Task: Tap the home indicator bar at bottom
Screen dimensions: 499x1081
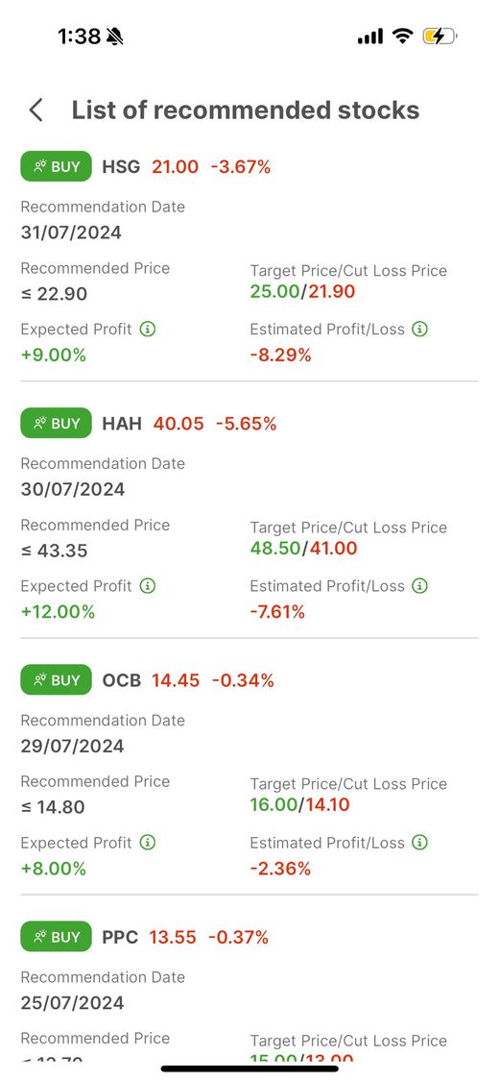Action: 249,1069
